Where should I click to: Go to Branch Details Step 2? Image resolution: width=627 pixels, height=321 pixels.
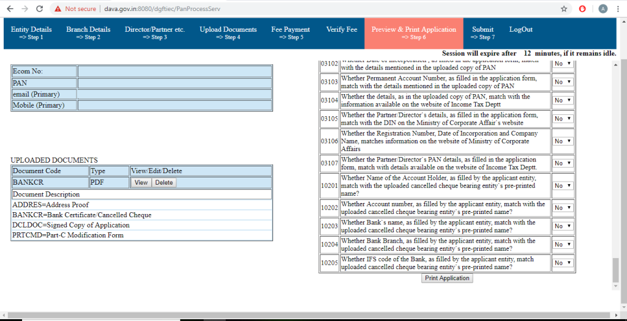tap(88, 33)
